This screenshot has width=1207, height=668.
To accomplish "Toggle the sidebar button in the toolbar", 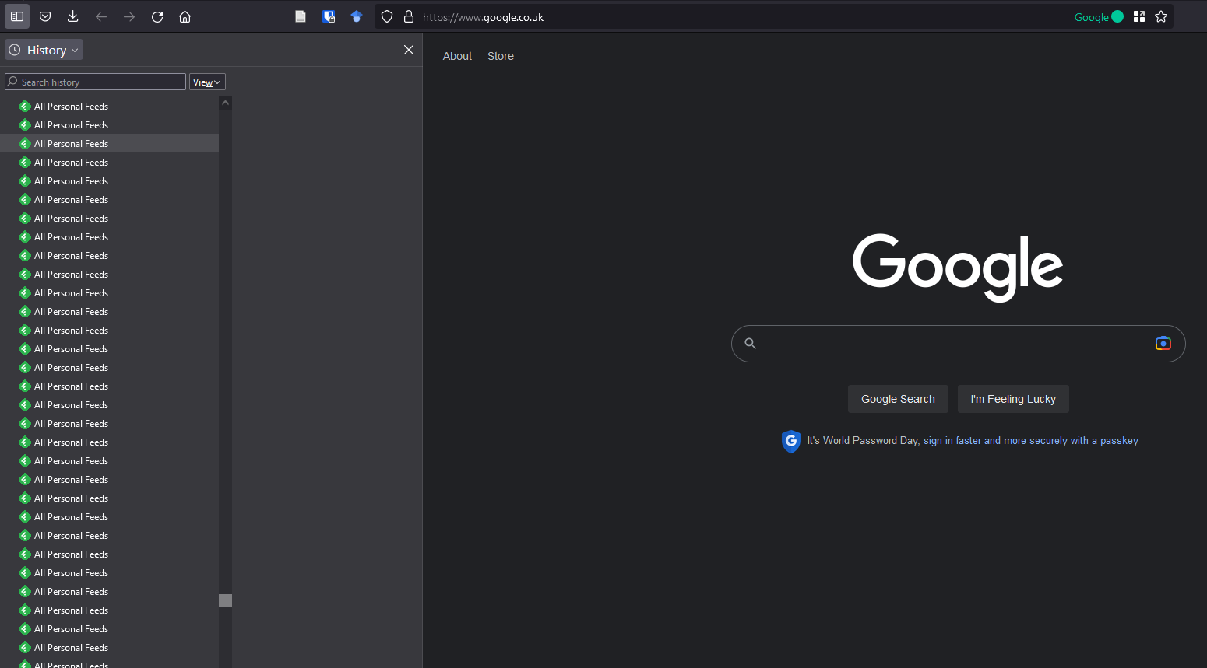I will [17, 16].
